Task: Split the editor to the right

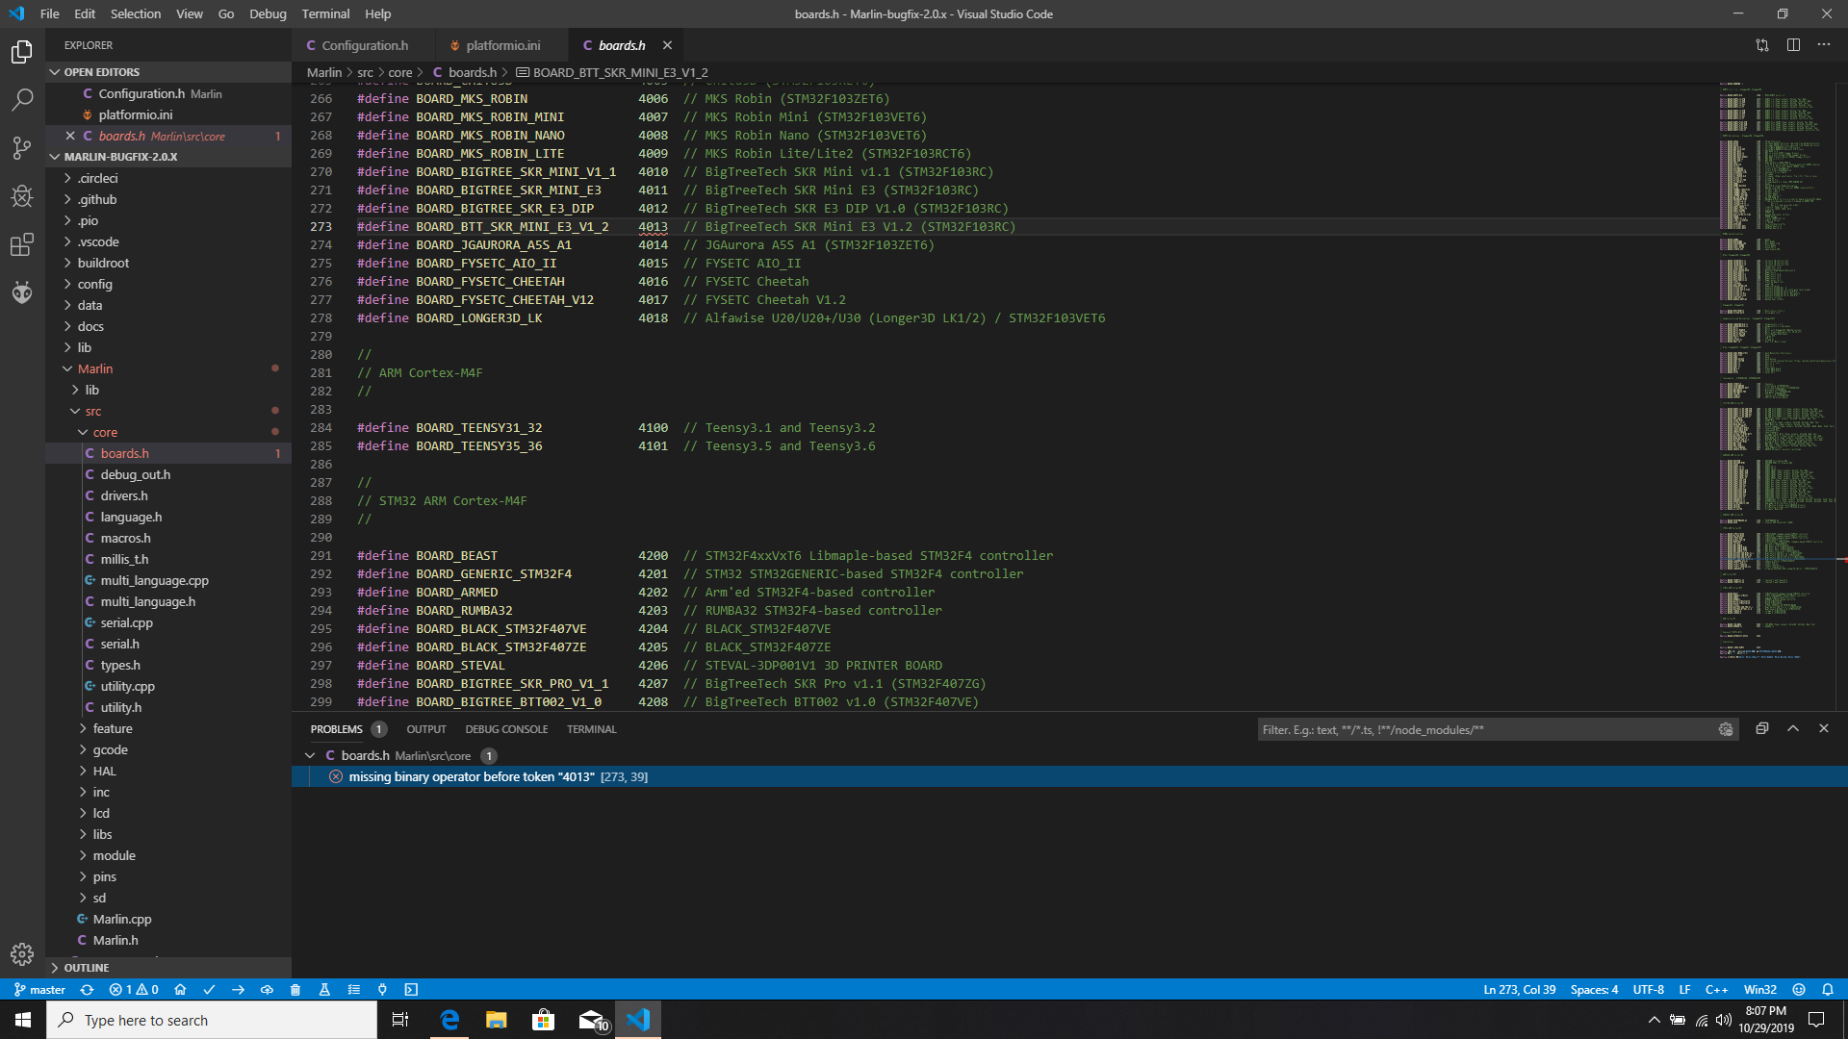Action: [x=1793, y=45]
